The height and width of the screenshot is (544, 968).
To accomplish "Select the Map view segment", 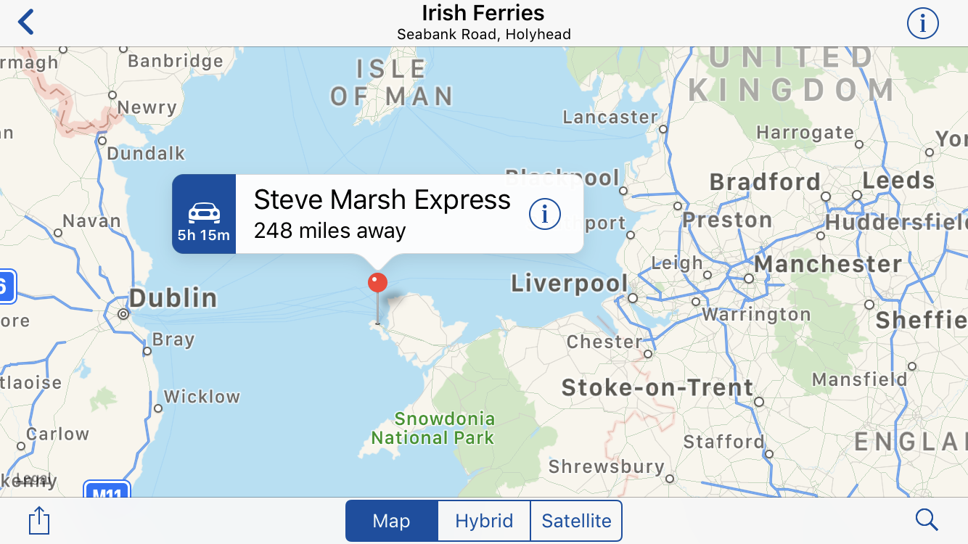I will tap(391, 521).
